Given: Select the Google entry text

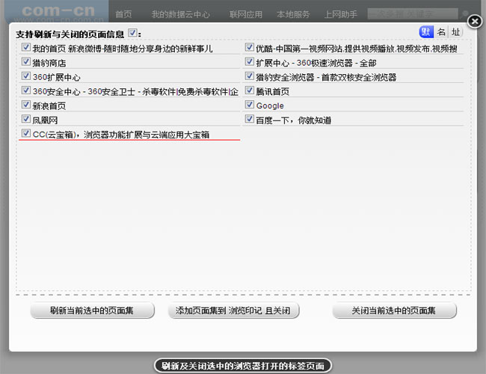Looking at the screenshot, I should tap(270, 105).
